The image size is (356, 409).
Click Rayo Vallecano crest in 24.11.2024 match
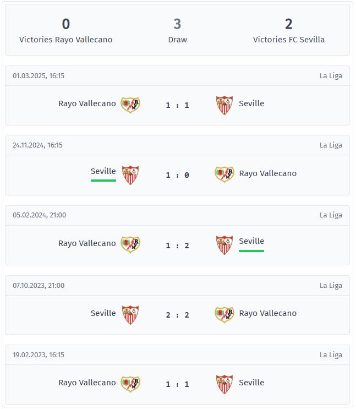point(224,174)
